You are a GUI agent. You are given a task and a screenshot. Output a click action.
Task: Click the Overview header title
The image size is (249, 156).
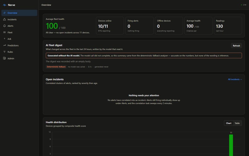[46, 5]
